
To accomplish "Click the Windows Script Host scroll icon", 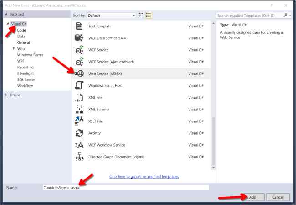I will tap(79, 85).
